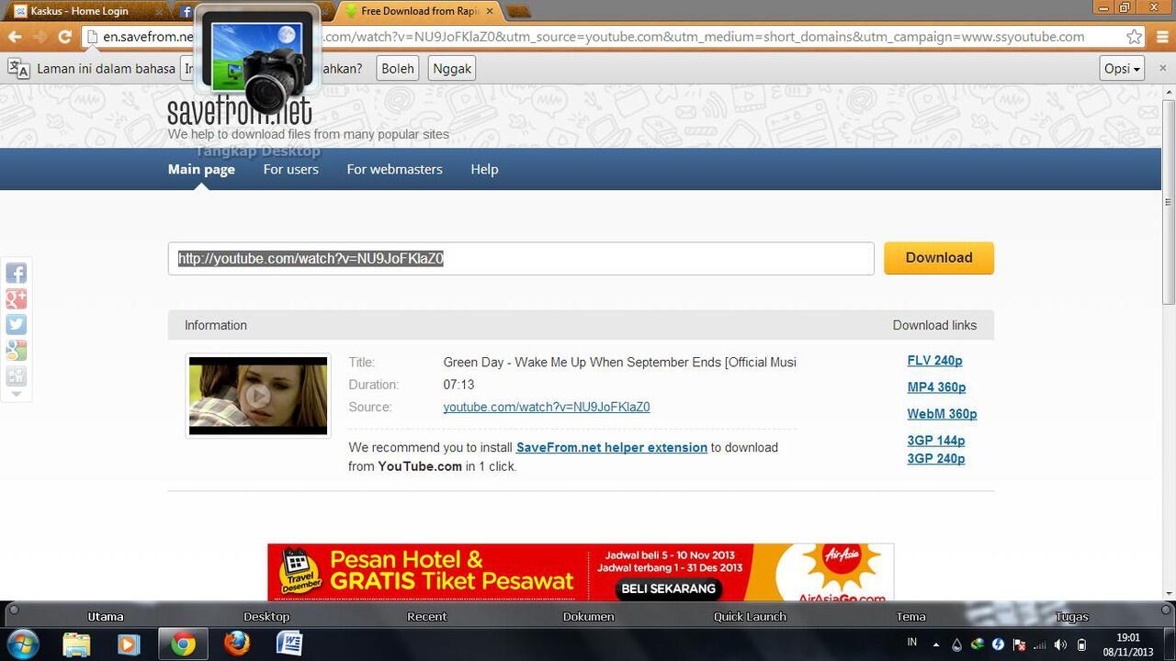
Task: Click the battery tray icon
Action: click(1081, 644)
